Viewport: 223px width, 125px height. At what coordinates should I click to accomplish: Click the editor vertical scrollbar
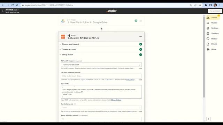click(x=204, y=57)
